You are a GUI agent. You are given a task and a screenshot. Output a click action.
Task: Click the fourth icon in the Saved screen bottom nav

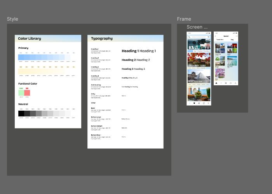pyautogui.click(x=231, y=83)
